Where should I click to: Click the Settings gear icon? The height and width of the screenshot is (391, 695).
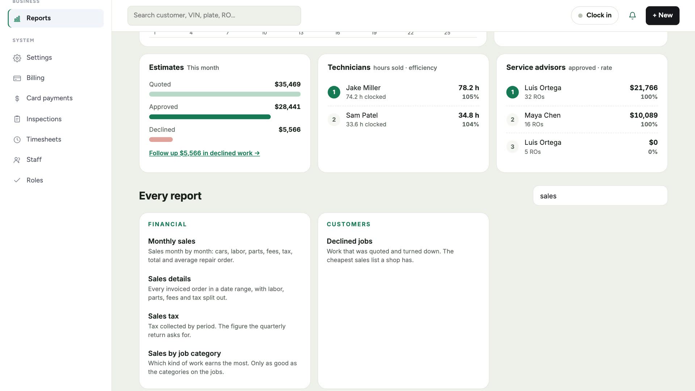(17, 58)
